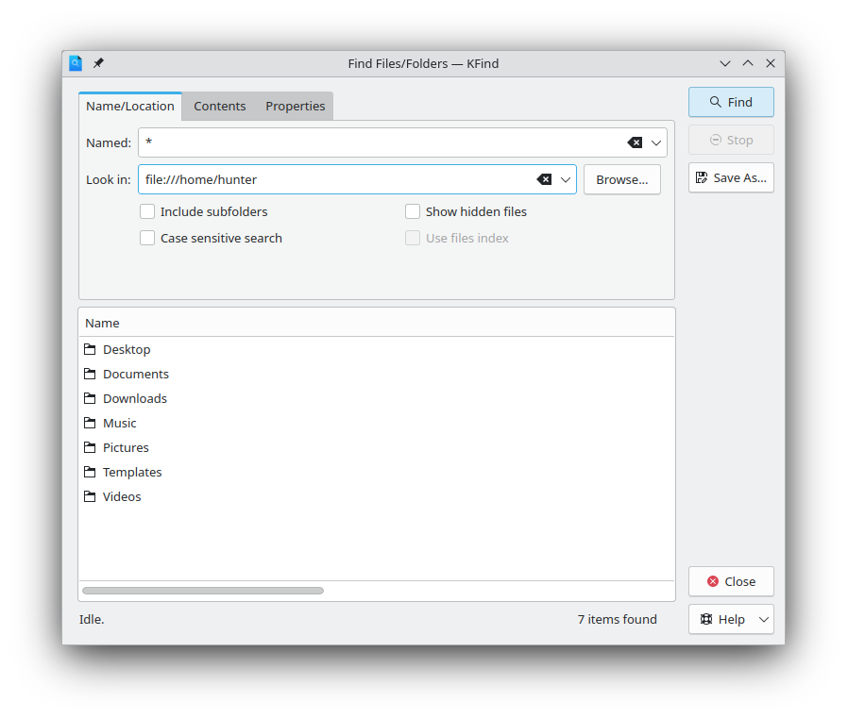Click the Pictures folder icon in results
The width and height of the screenshot is (848, 719).
coord(90,447)
